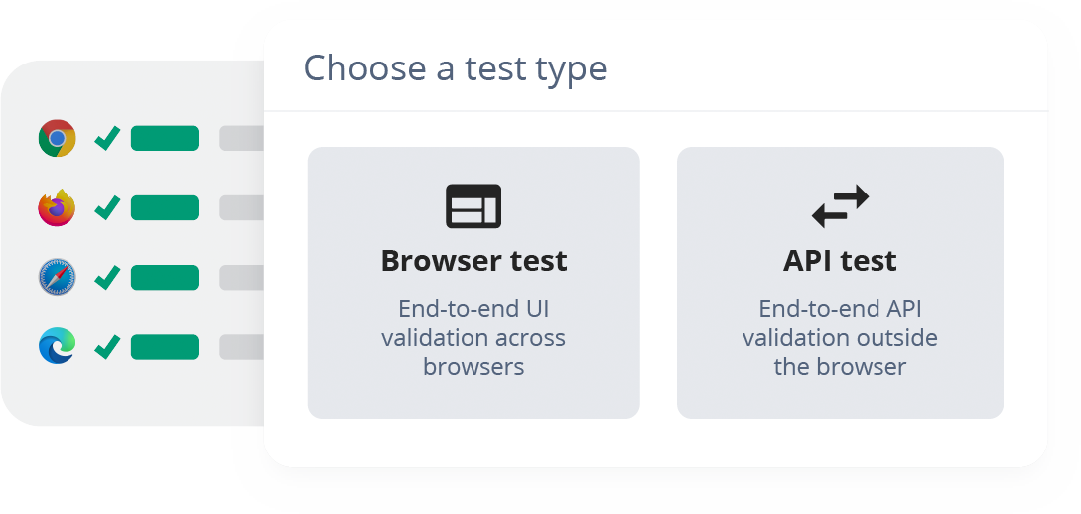Click the "End-to-end UI validation across browsers" description
Viewport: 1081px width, 514px height.
click(x=473, y=337)
